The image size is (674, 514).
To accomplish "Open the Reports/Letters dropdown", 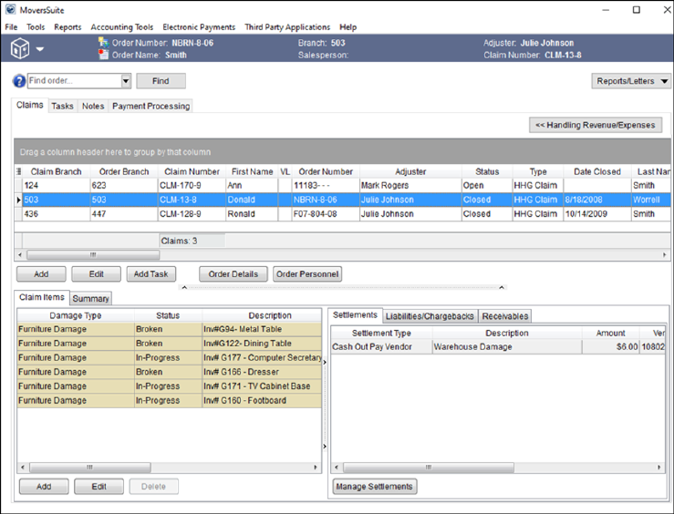I will coord(631,81).
